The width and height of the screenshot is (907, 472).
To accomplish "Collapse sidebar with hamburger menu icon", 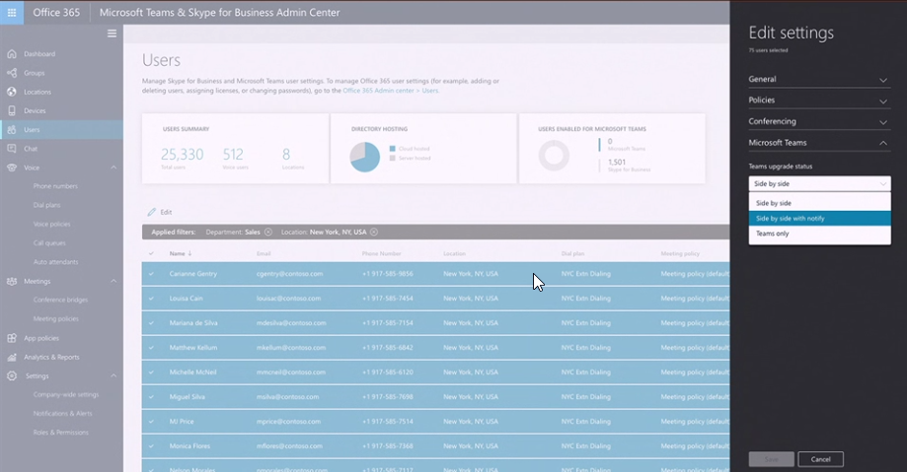I will [x=112, y=34].
